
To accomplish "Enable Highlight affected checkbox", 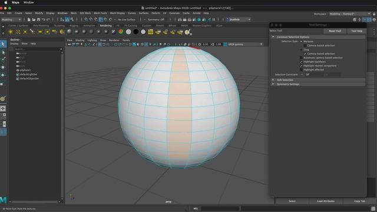I will click(301, 69).
